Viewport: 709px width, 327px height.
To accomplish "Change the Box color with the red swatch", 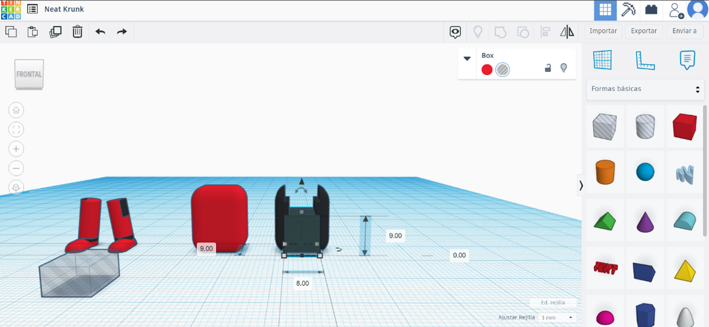I will [486, 69].
